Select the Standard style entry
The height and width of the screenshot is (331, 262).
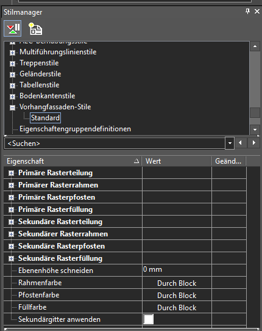(x=45, y=118)
